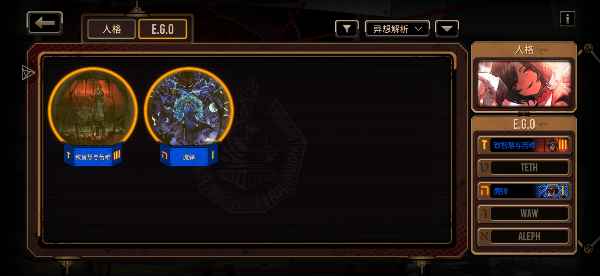This screenshot has width=600, height=276.
Task: Go back with the left arrow button
Action: point(45,23)
